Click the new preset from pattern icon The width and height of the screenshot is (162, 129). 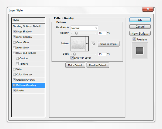93,44
